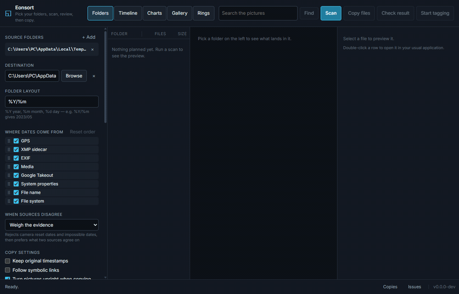Uncheck the System properties date source
The image size is (459, 294).
pyautogui.click(x=16, y=184)
